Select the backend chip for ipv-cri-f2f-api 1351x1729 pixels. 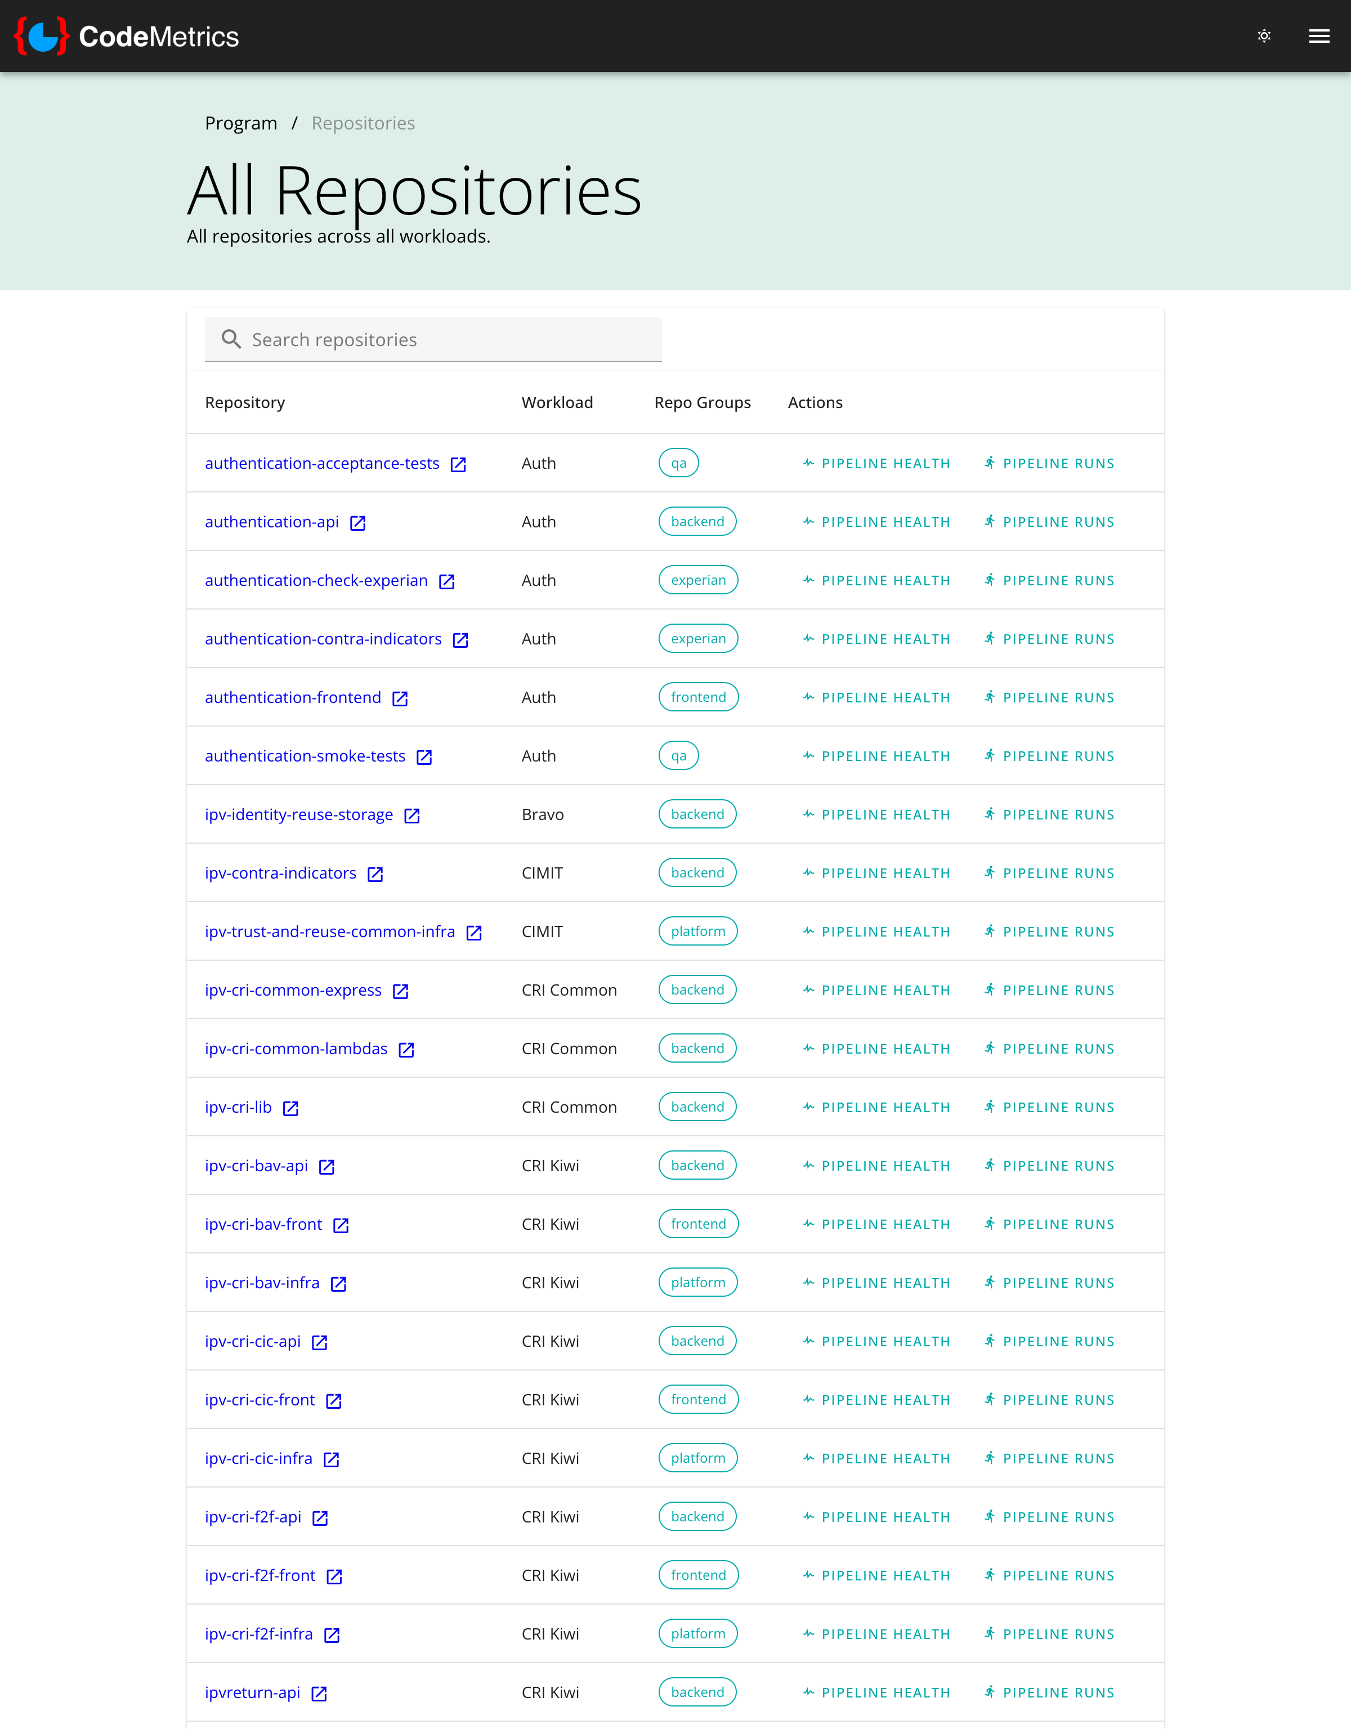coord(697,1517)
